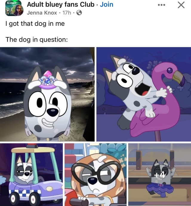Open the Muffin in toy police car image

pos(31,174)
